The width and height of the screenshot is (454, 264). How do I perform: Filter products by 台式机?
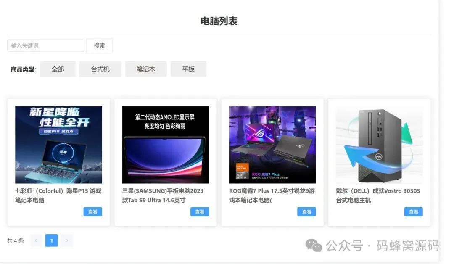click(100, 69)
